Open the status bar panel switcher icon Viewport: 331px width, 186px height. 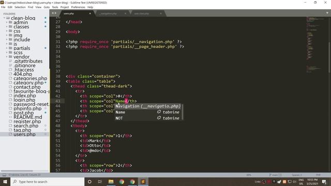pyautogui.click(x=4, y=175)
